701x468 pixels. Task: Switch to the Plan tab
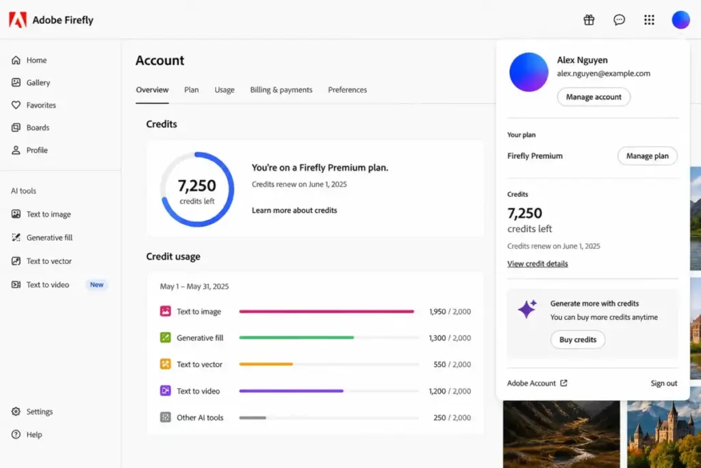[x=192, y=90]
